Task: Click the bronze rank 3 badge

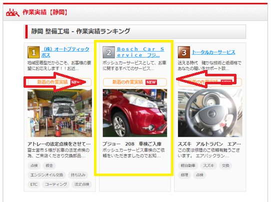Action: coord(184,52)
